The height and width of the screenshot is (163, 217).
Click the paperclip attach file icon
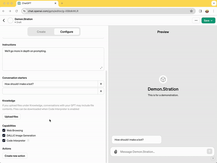115,152
